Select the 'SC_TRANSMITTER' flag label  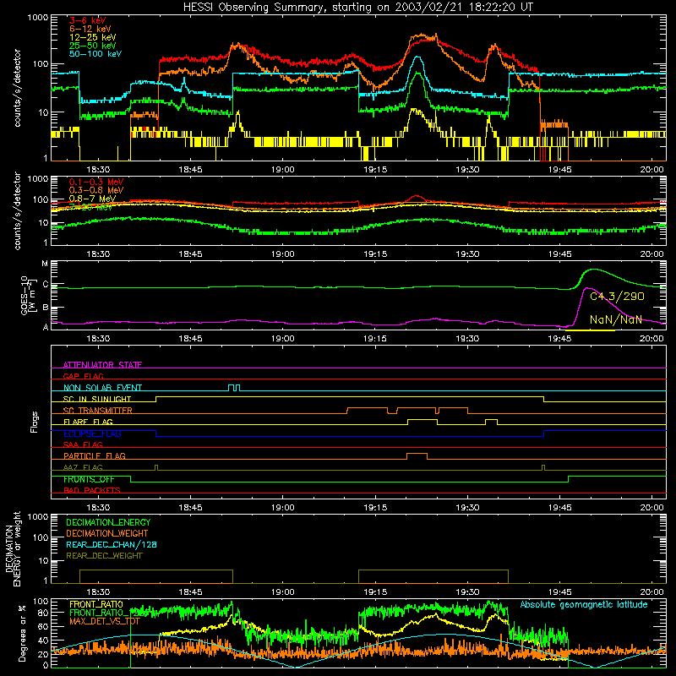coord(98,411)
